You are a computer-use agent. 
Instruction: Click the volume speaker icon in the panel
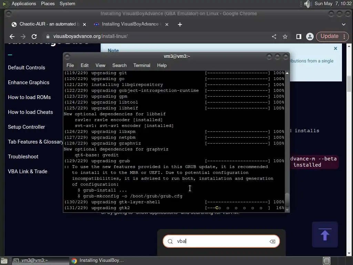tap(307, 4)
